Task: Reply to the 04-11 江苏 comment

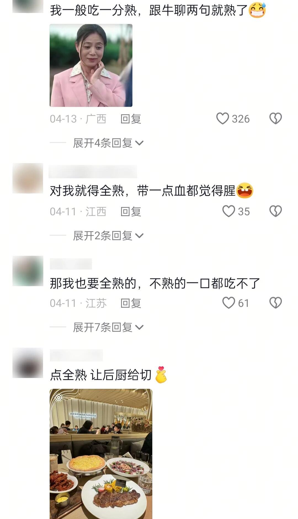Action: [131, 303]
